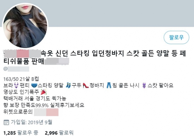This screenshot has width=194, height=136.
Task: Open the 2,996 팔로워 followers list
Action: pos(59,133)
